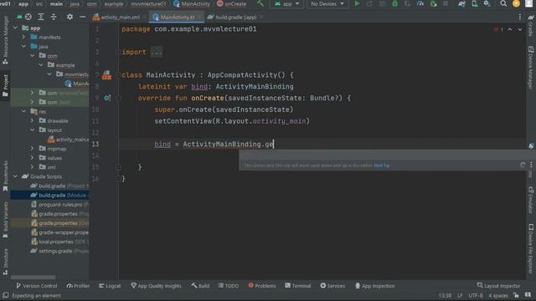This screenshot has height=301, width=536.
Task: Collapse the res folder
Action: pos(23,111)
